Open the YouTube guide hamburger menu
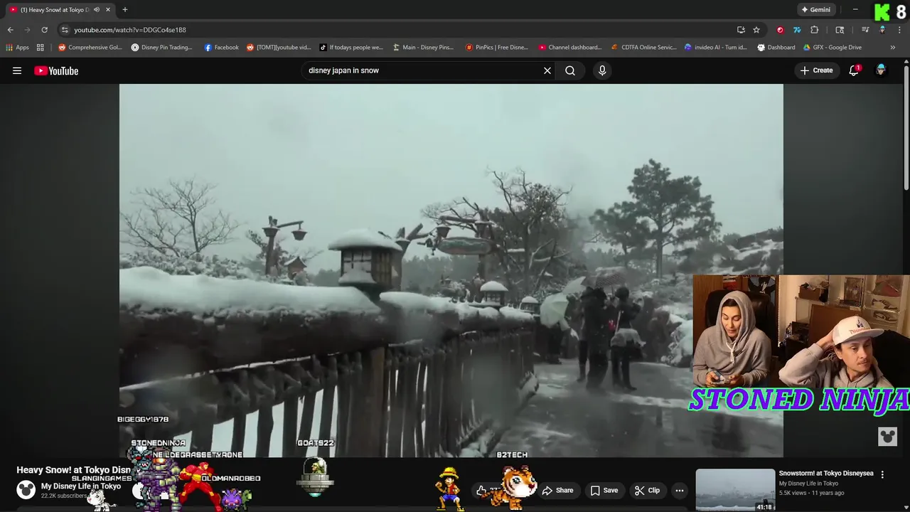This screenshot has width=910, height=512. [17, 70]
